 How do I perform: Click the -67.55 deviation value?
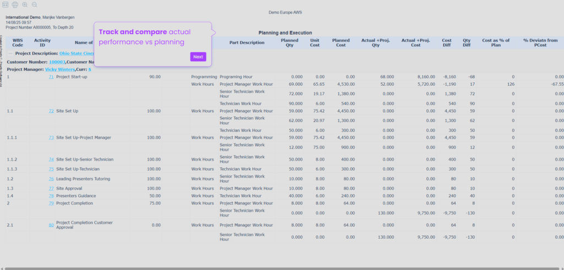tap(557, 84)
